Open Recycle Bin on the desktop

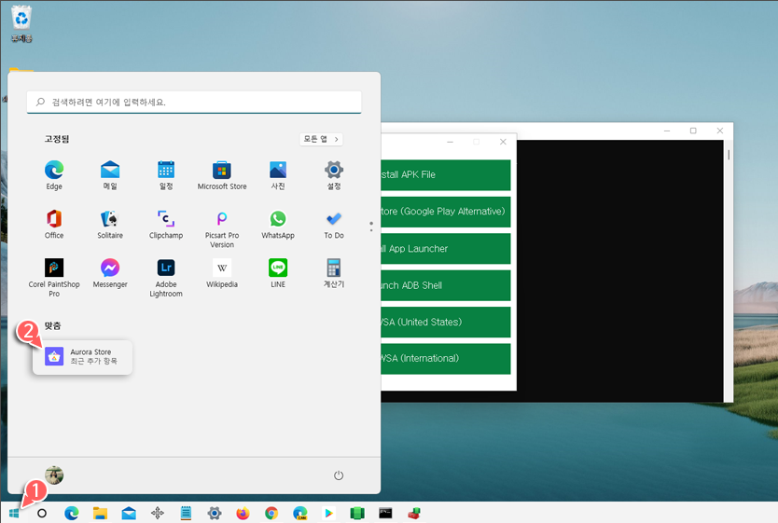(21, 23)
